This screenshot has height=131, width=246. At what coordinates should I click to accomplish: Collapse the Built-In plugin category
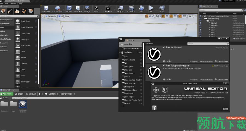coord(120,53)
